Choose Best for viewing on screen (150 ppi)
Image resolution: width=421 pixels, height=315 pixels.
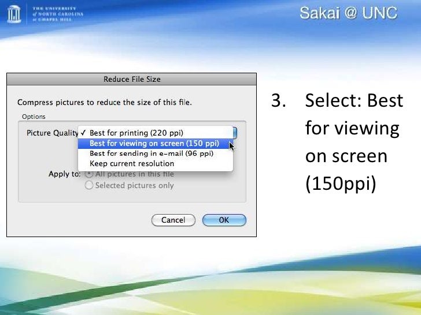coord(156,143)
